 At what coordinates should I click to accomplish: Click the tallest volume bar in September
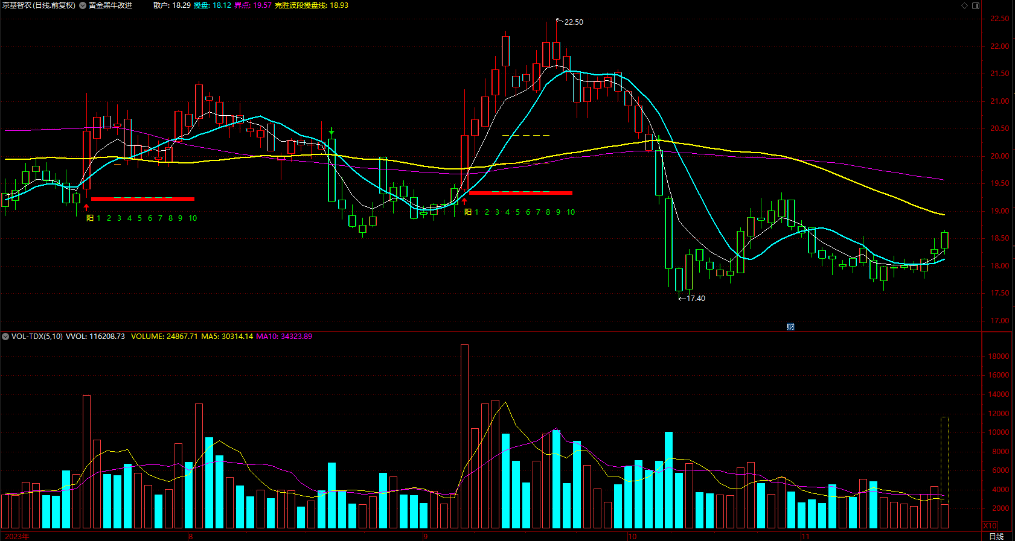click(464, 437)
